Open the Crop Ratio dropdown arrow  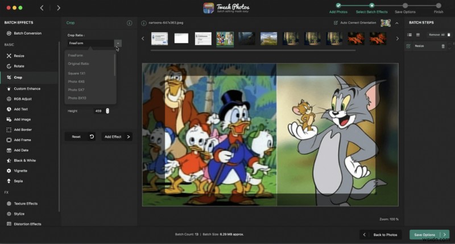[x=118, y=43]
